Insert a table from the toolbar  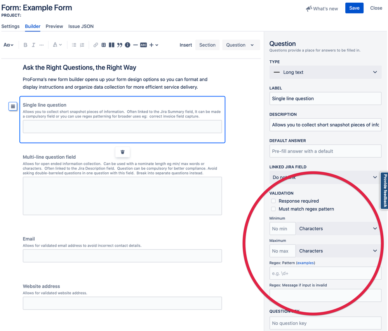click(103, 45)
